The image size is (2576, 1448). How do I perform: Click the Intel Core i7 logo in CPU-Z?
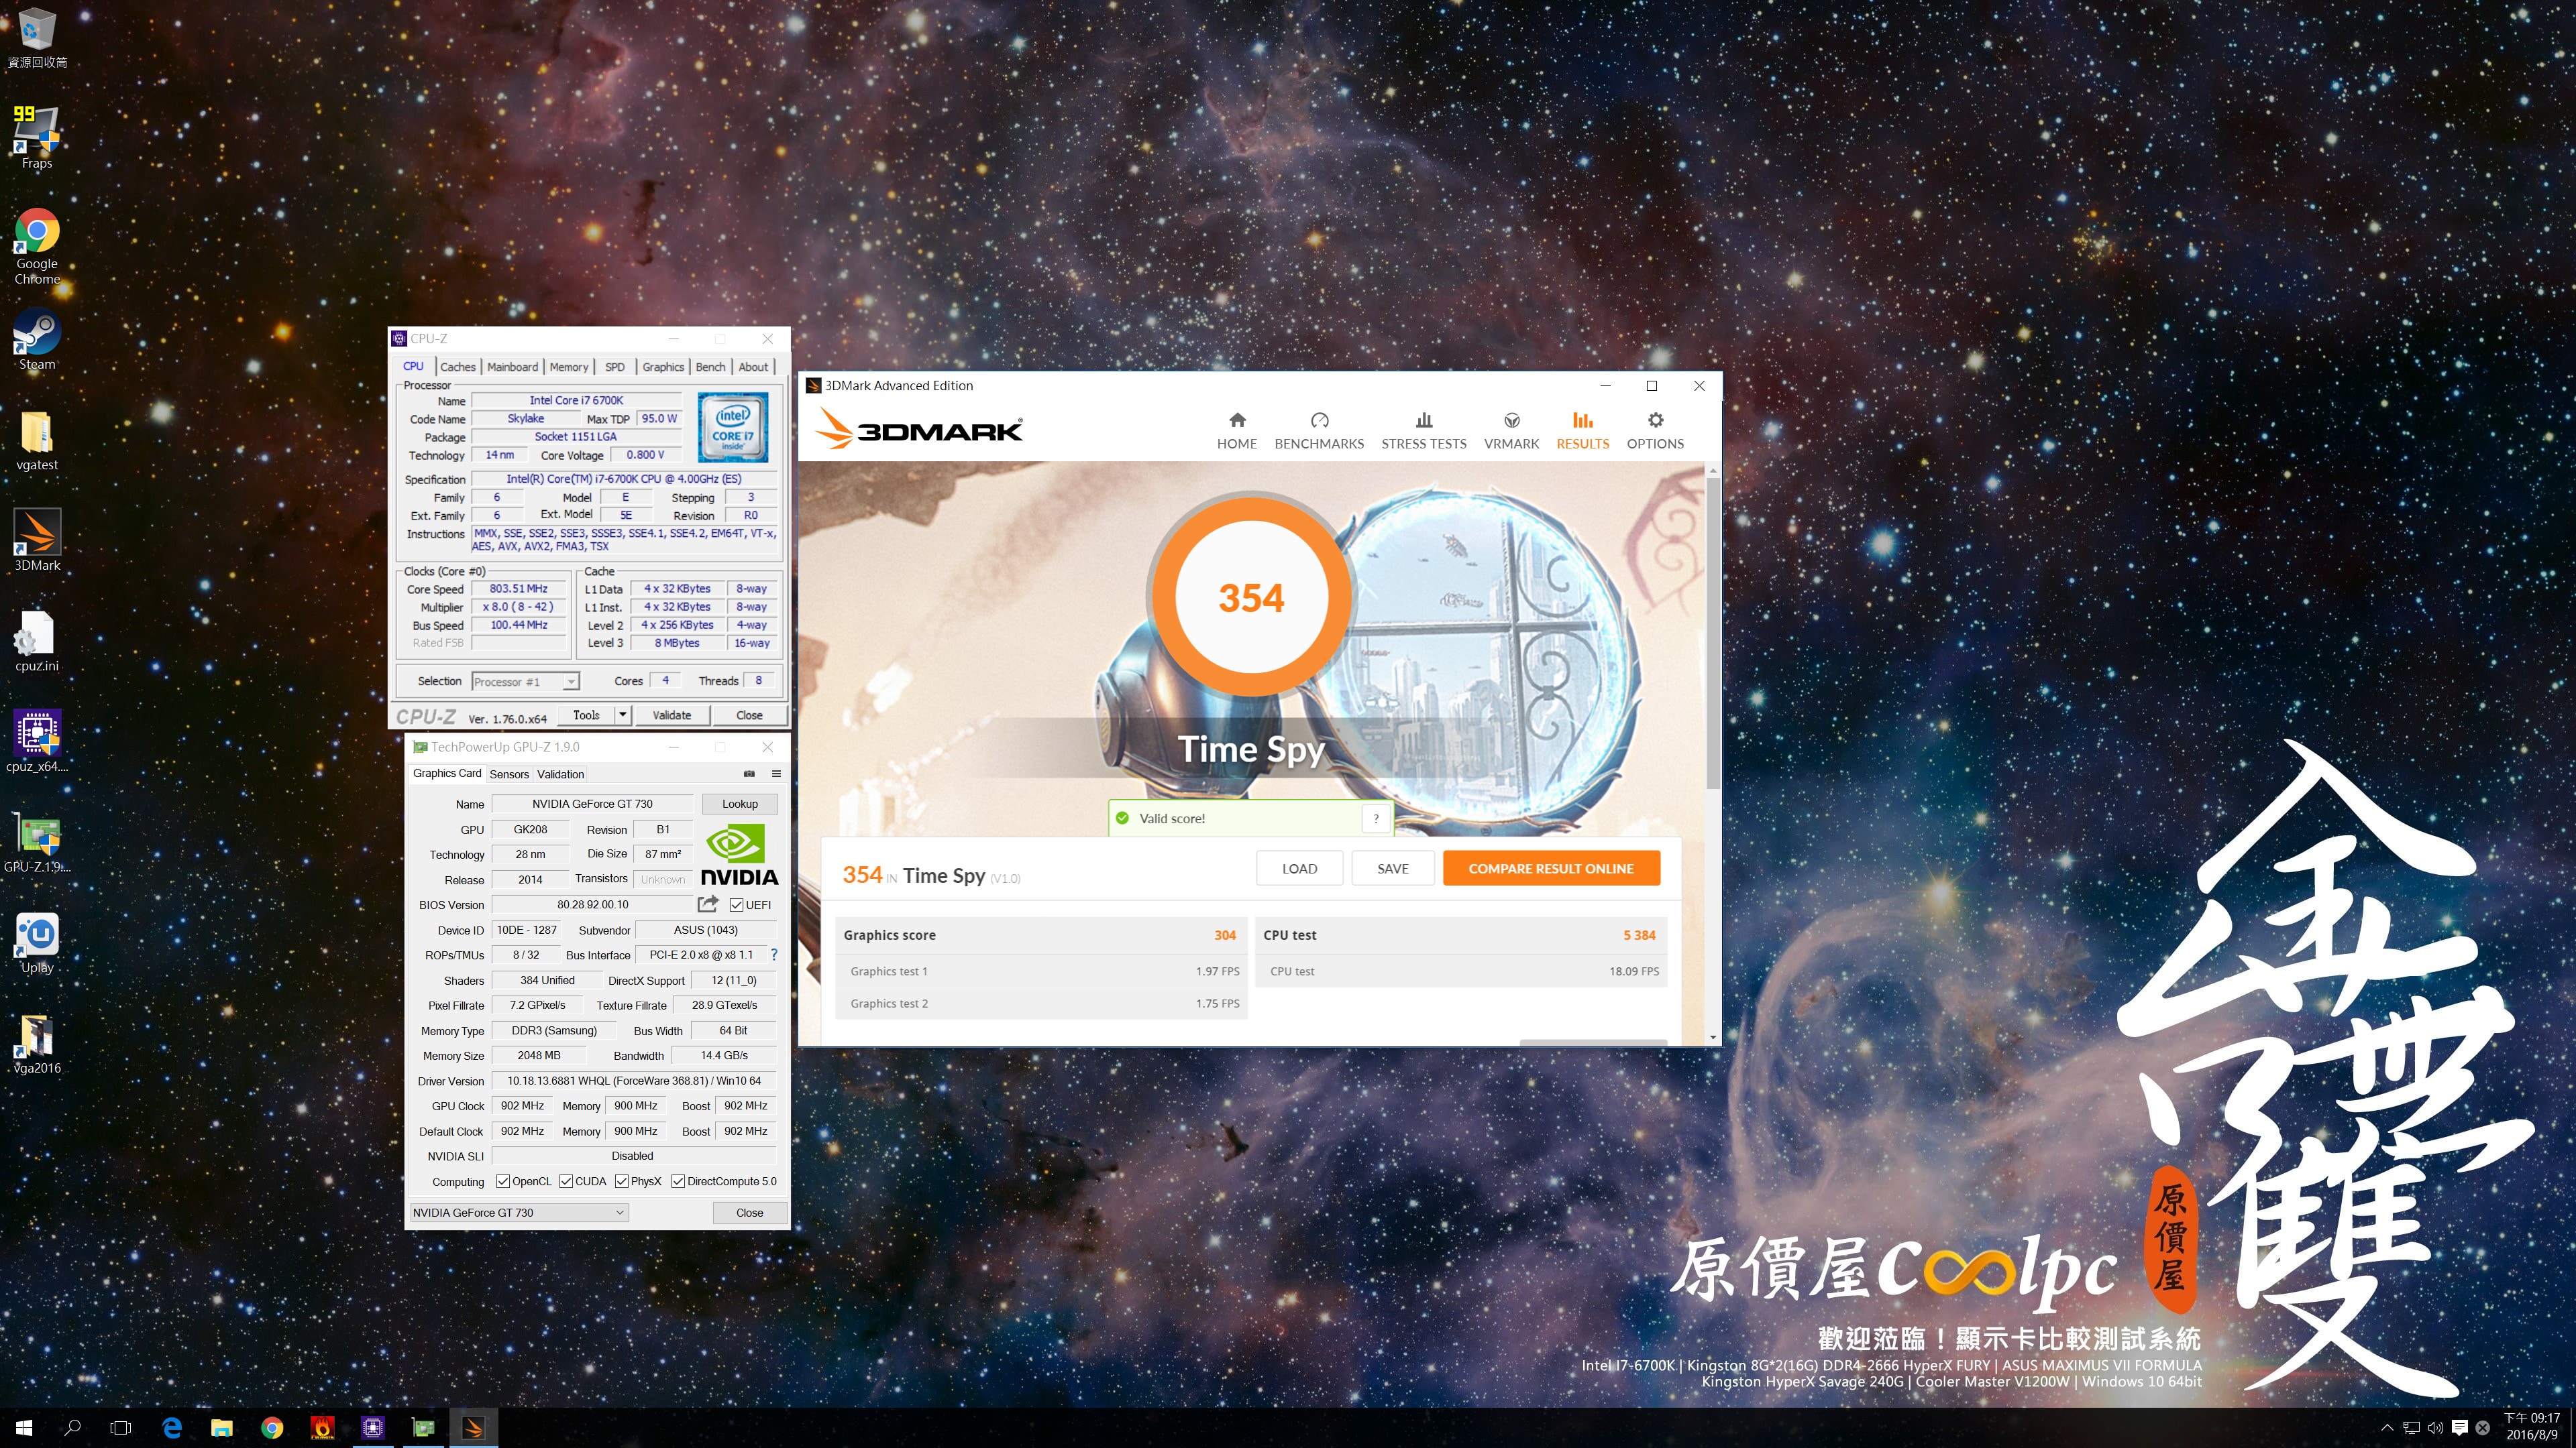coord(733,427)
